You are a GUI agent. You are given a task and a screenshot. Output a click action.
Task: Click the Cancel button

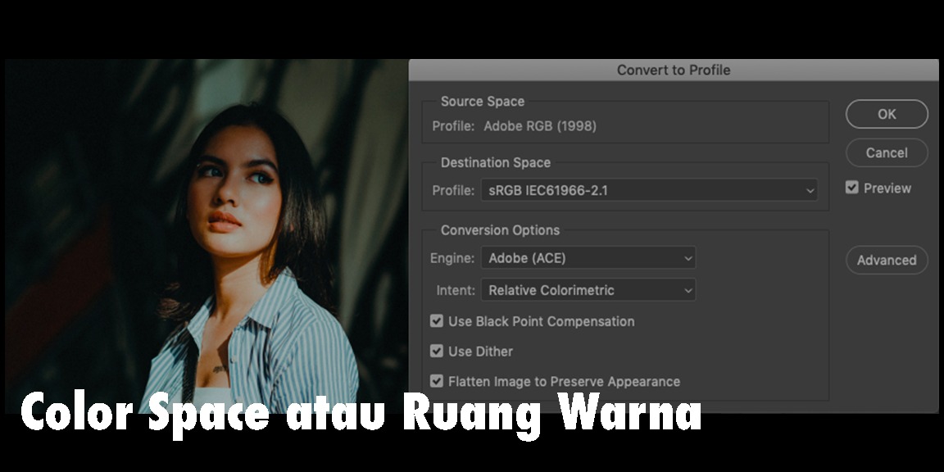pos(887,152)
